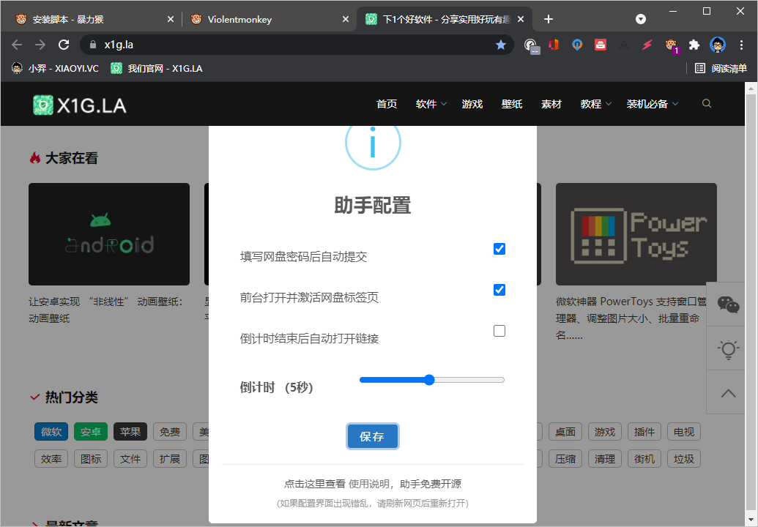Uncheck 填写网盘密码后自动提交 checkbox
Viewport: 758px width, 527px height.
(x=499, y=249)
